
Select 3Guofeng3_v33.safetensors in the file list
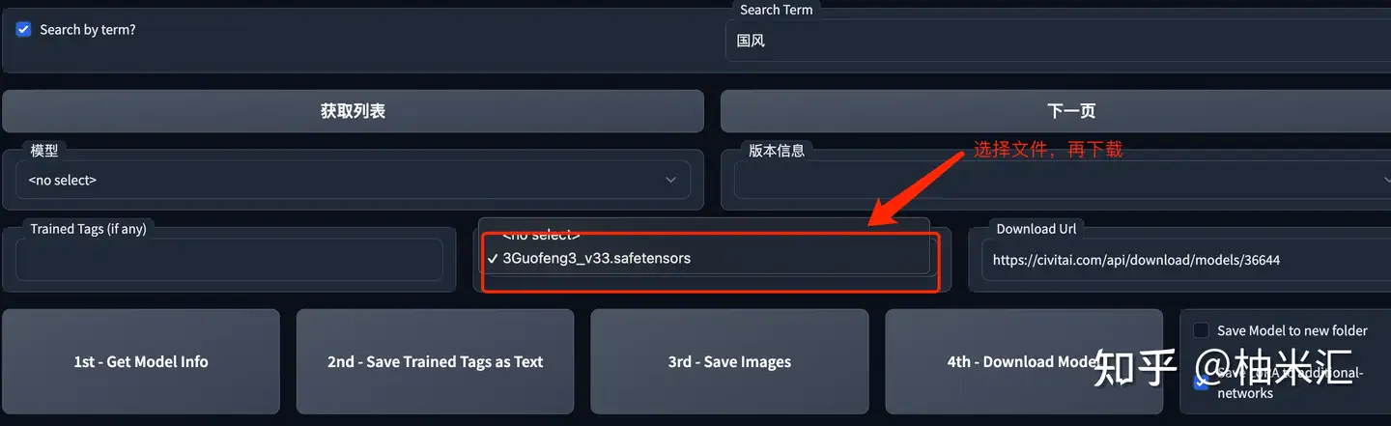tap(597, 258)
